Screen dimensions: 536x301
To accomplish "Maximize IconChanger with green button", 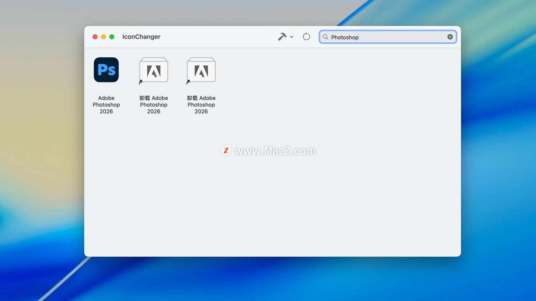I will 112,37.
